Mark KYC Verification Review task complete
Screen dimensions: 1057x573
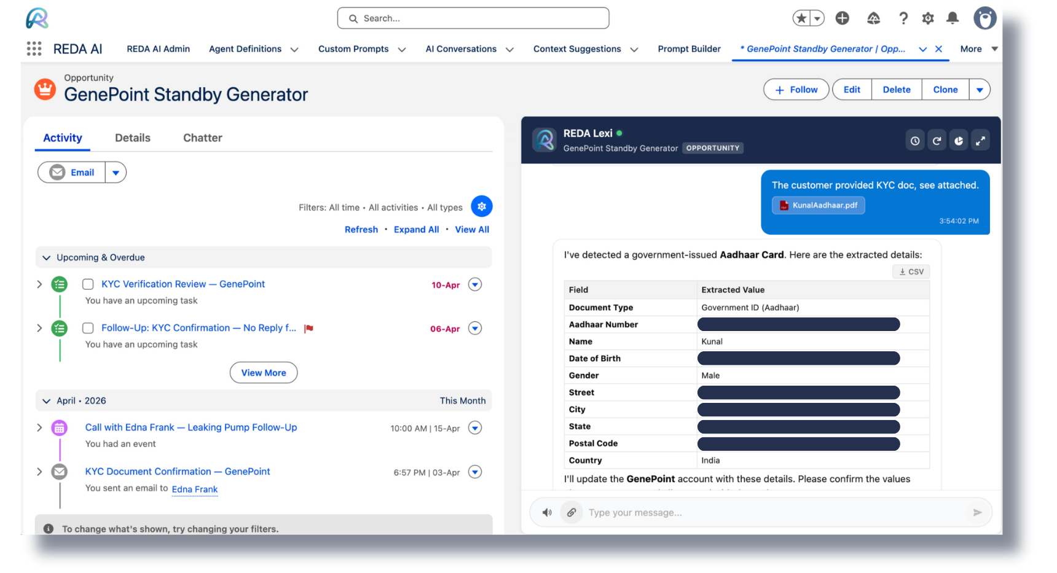pos(88,284)
